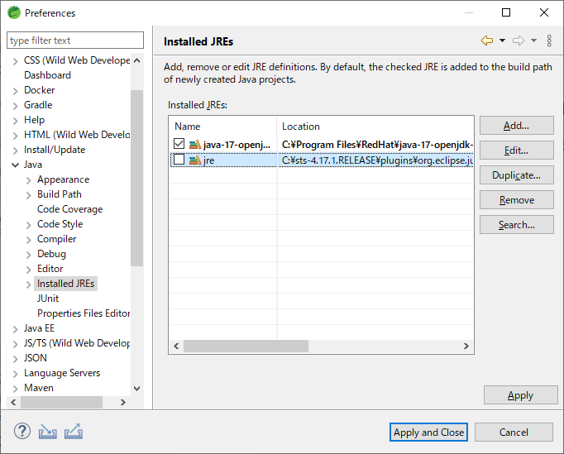This screenshot has width=564, height=454.
Task: Click the tree horizontal scroll right arrow
Action: 123,402
